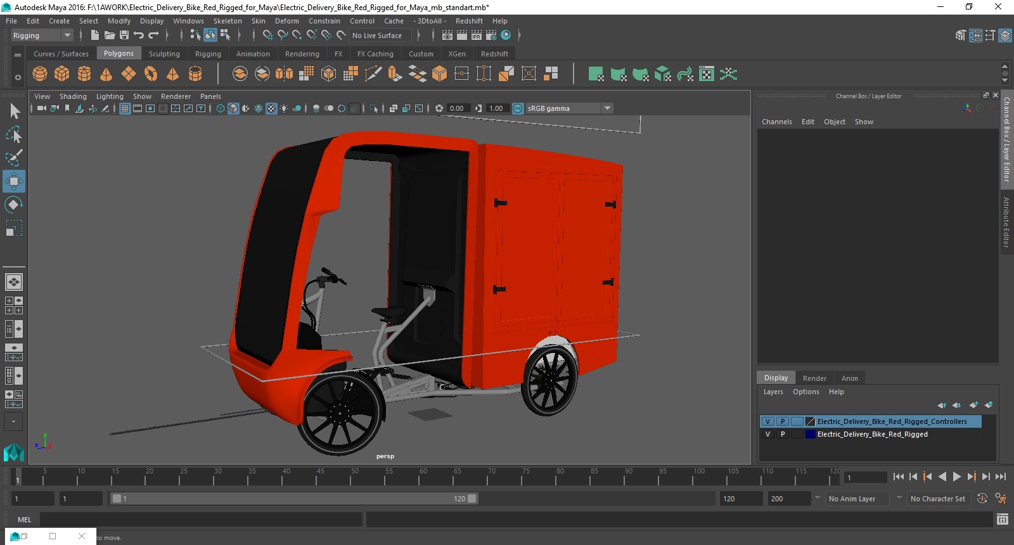Switch to the Anim layer tab
The width and height of the screenshot is (1014, 545).
[849, 378]
